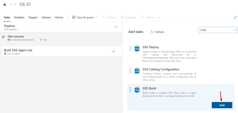Select the Pipeline build pipeline row

tap(61, 27)
